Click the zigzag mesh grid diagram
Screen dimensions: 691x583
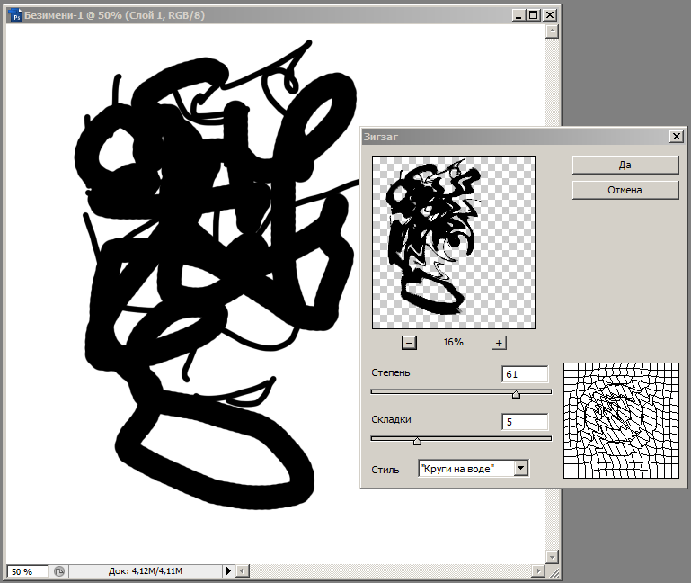[621, 420]
